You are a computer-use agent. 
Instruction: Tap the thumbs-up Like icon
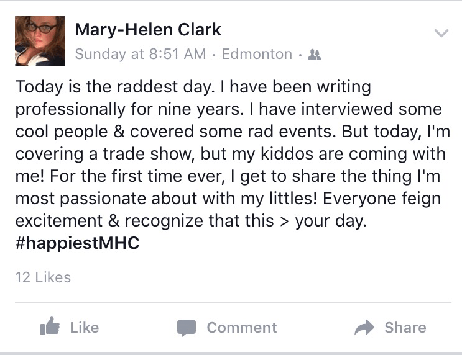click(50, 327)
